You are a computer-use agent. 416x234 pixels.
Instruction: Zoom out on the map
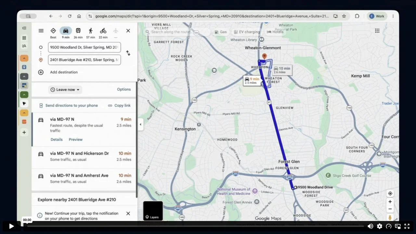click(390, 209)
